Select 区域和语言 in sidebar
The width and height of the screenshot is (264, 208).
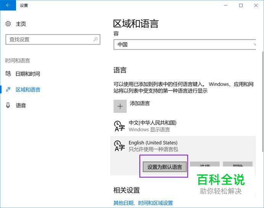tap(28, 90)
